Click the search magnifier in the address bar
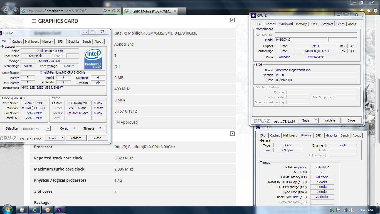 coord(105,11)
